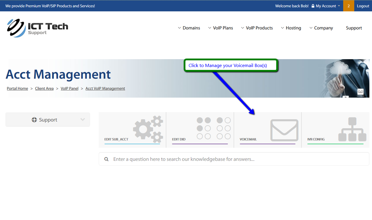Open the notifications badge showing 2
This screenshot has width=372, height=220.
tap(349, 6)
